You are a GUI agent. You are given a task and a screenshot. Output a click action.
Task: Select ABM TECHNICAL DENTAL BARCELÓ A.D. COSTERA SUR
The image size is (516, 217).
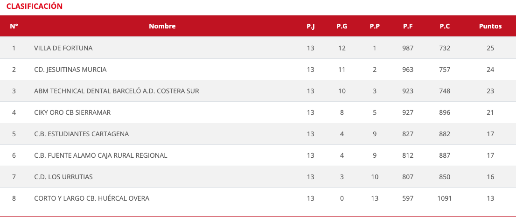pyautogui.click(x=117, y=91)
